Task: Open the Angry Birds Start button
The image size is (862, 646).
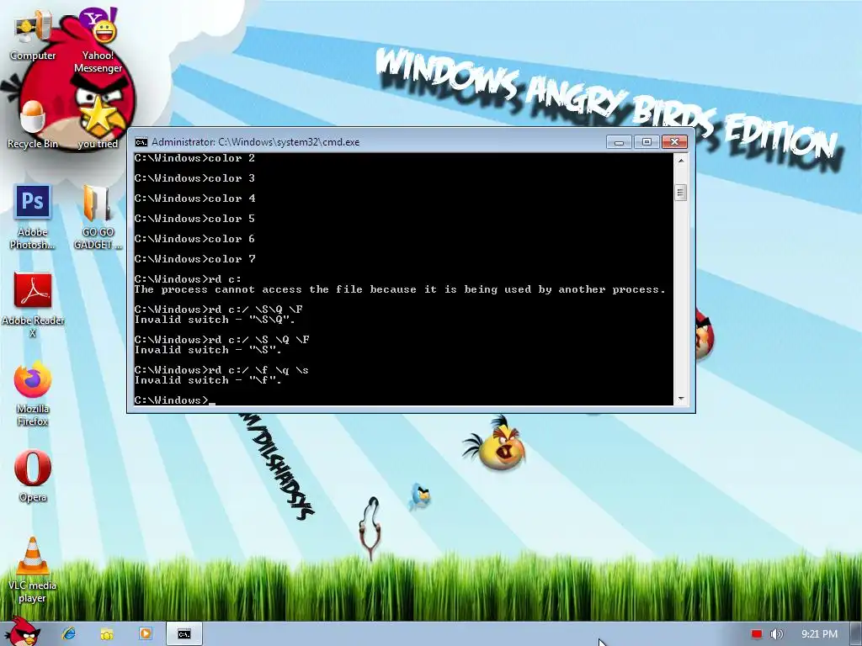Action: tap(23, 632)
